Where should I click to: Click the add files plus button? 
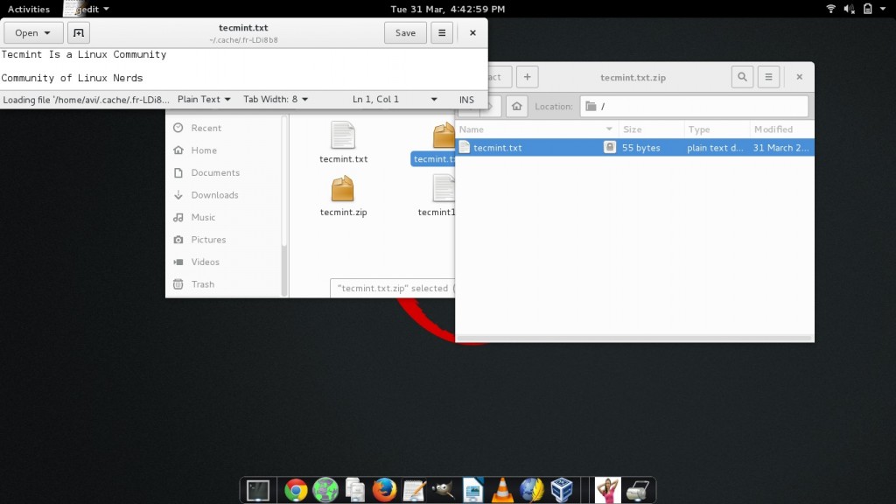tap(527, 77)
